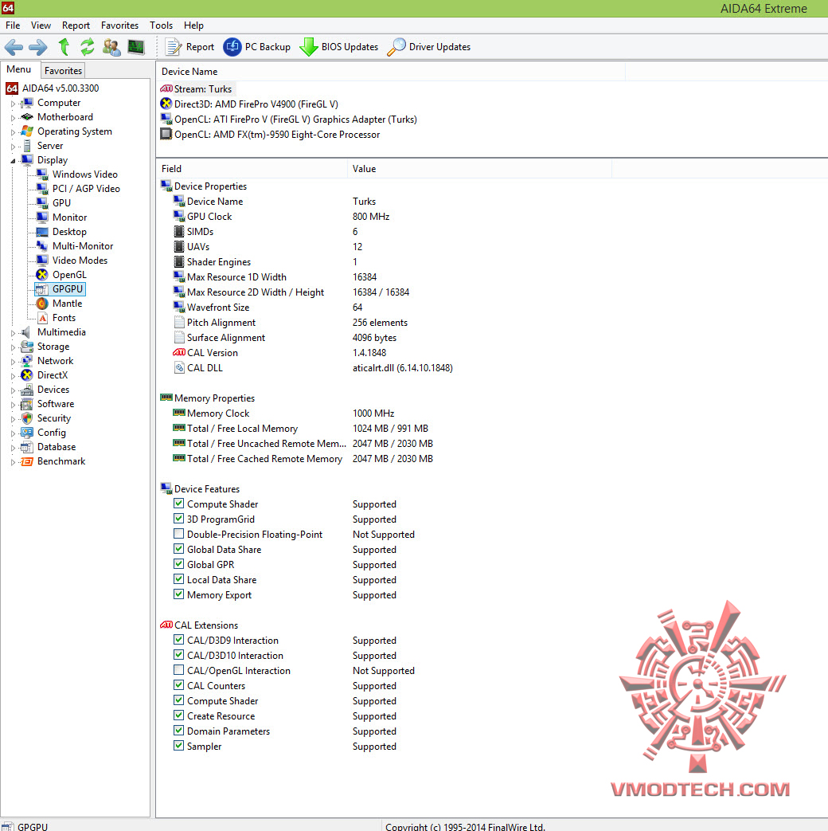Open the user management icon
The width and height of the screenshot is (828, 831).
pos(111,47)
